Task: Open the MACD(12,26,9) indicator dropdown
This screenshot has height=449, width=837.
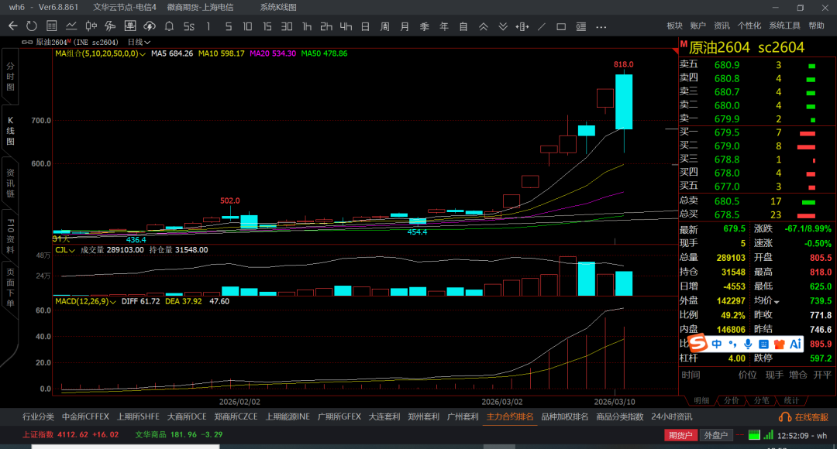Action: (86, 302)
